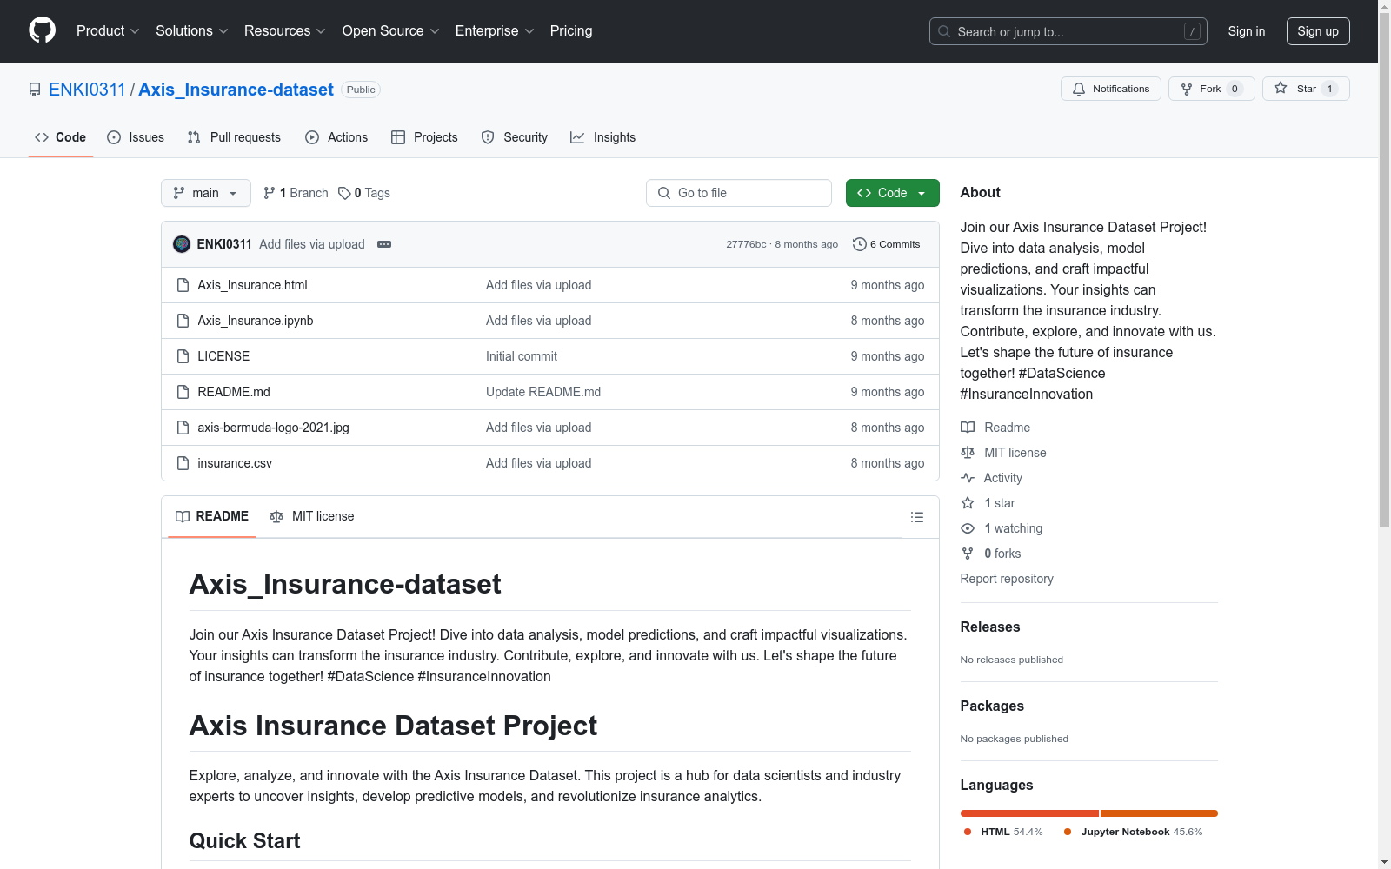View the 6 Commits history
Image resolution: width=1391 pixels, height=869 pixels.
coord(887,244)
